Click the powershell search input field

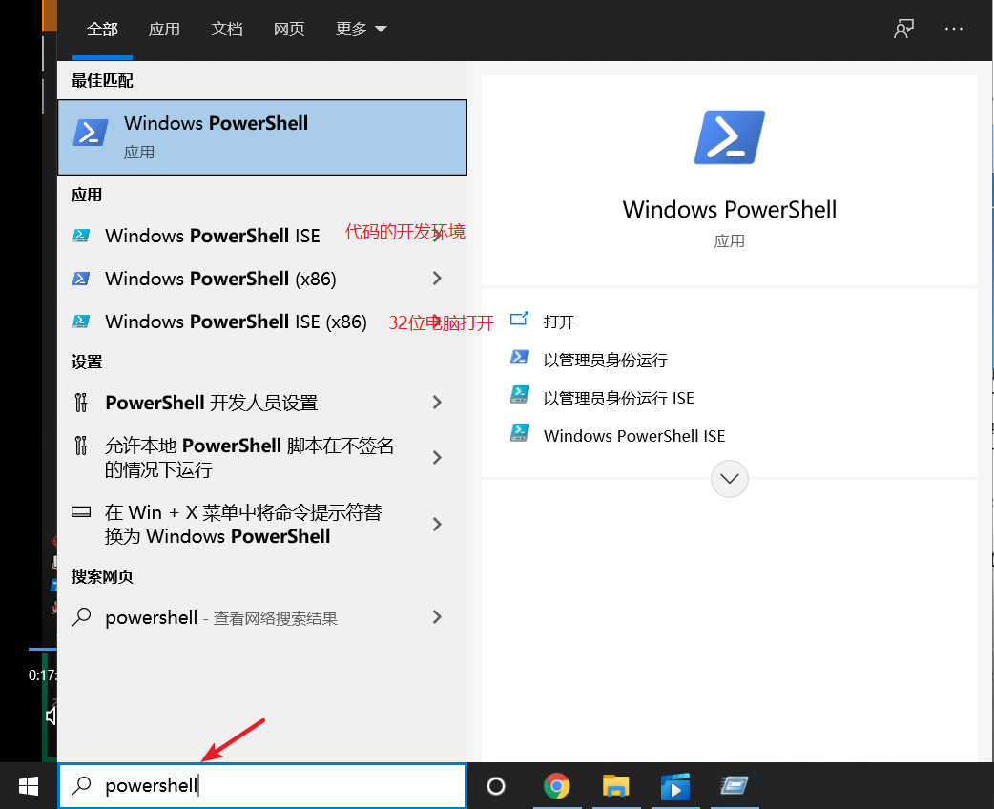[x=261, y=785]
